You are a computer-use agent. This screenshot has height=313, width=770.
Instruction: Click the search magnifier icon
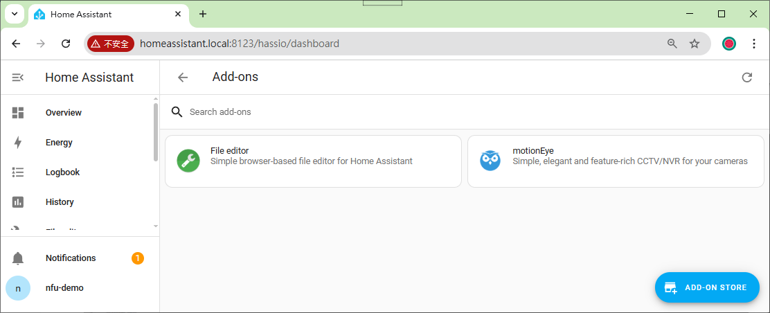tap(177, 112)
